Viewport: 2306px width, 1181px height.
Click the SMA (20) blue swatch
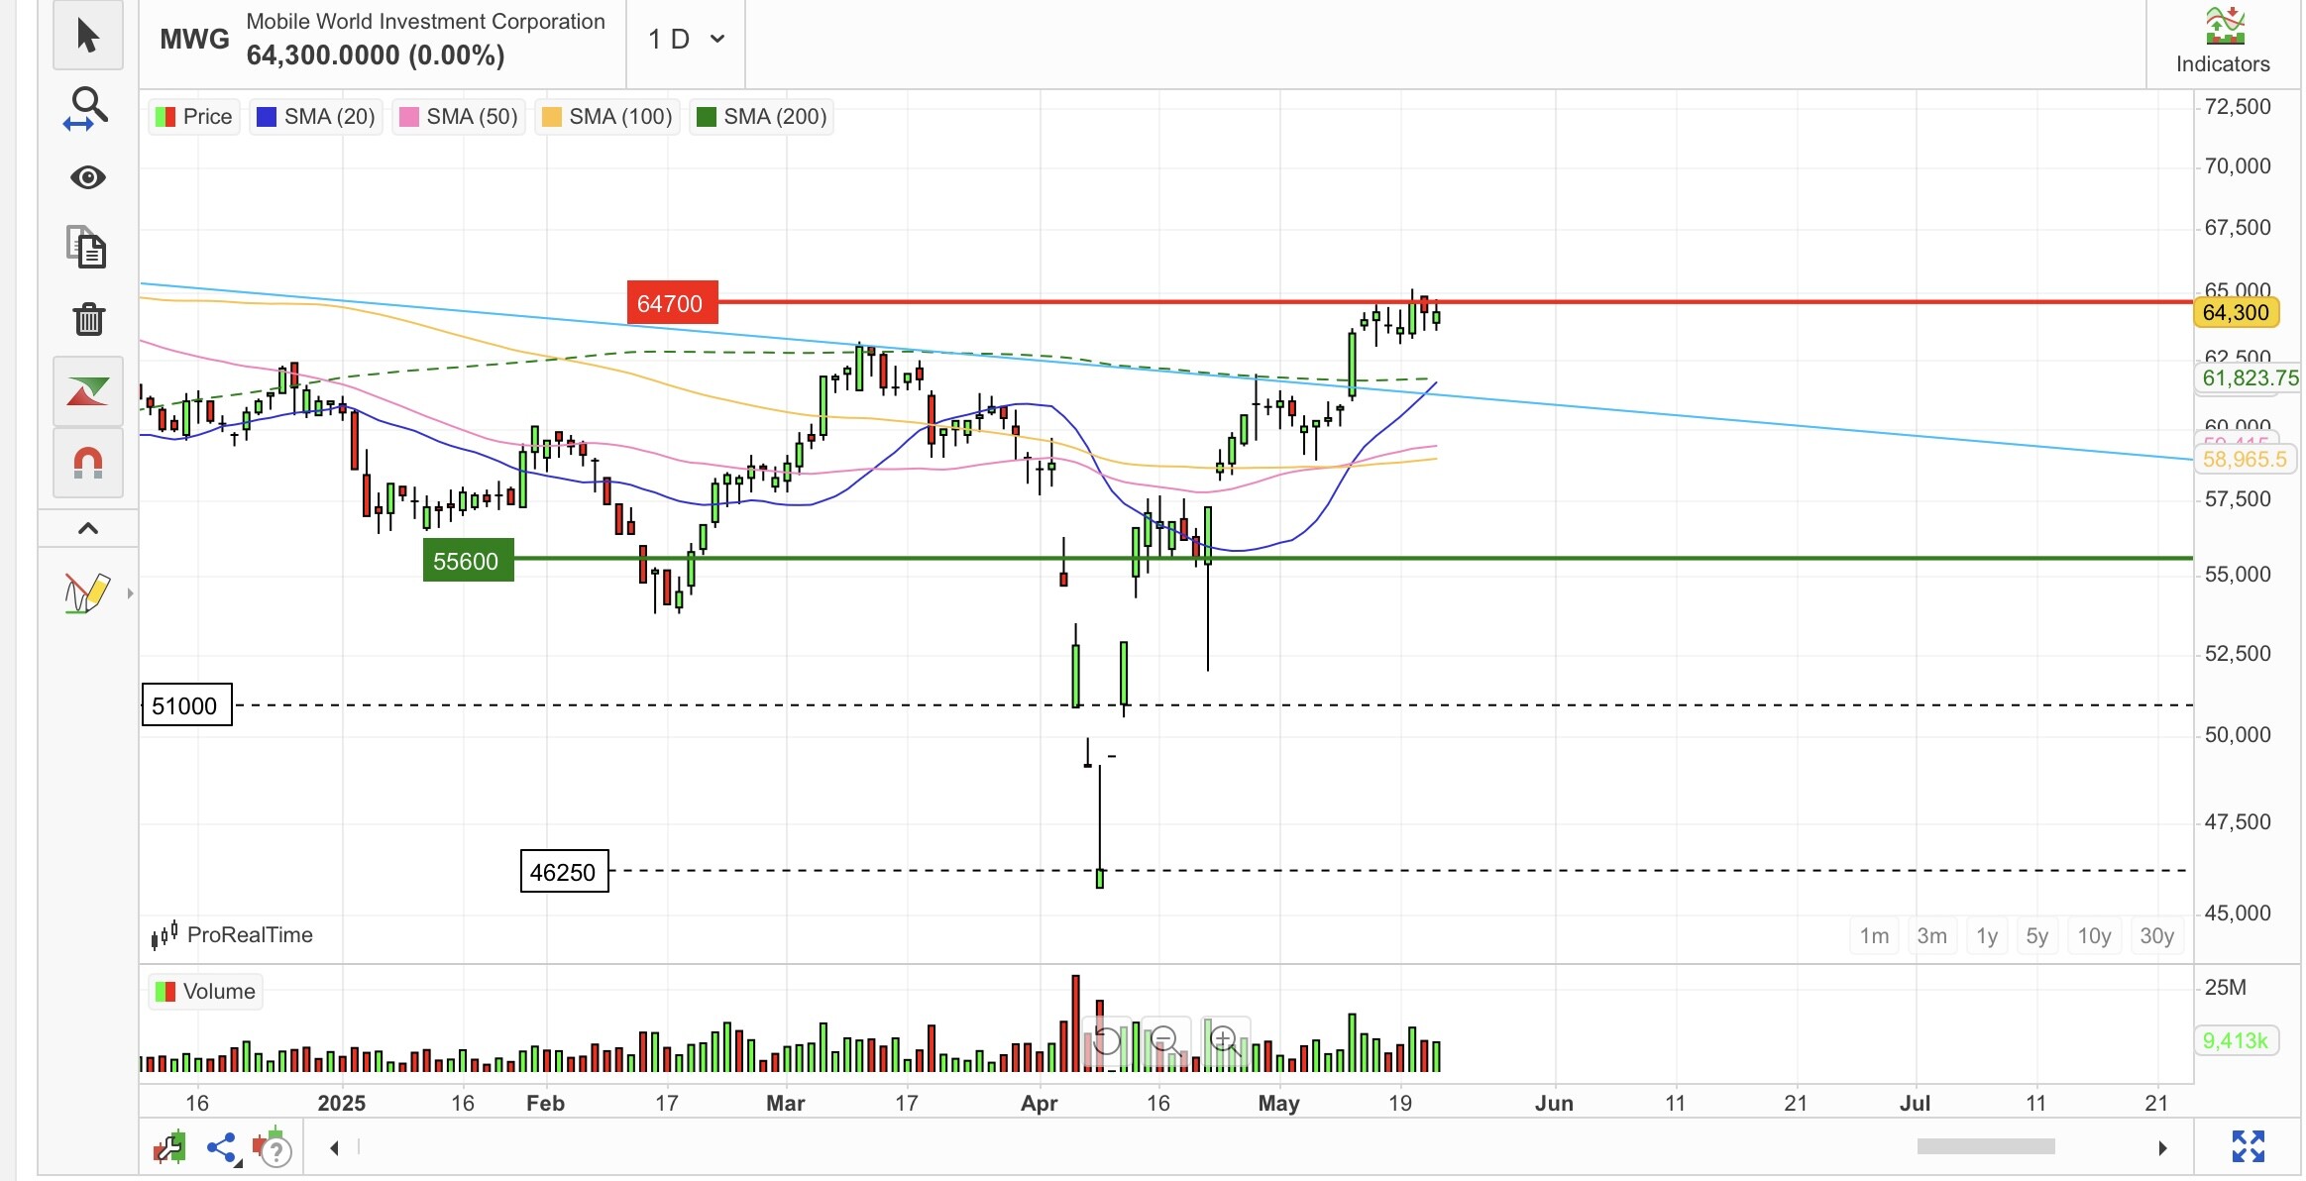[266, 117]
